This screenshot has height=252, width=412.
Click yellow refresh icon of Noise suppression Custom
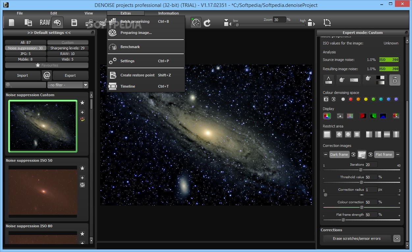click(x=82, y=119)
